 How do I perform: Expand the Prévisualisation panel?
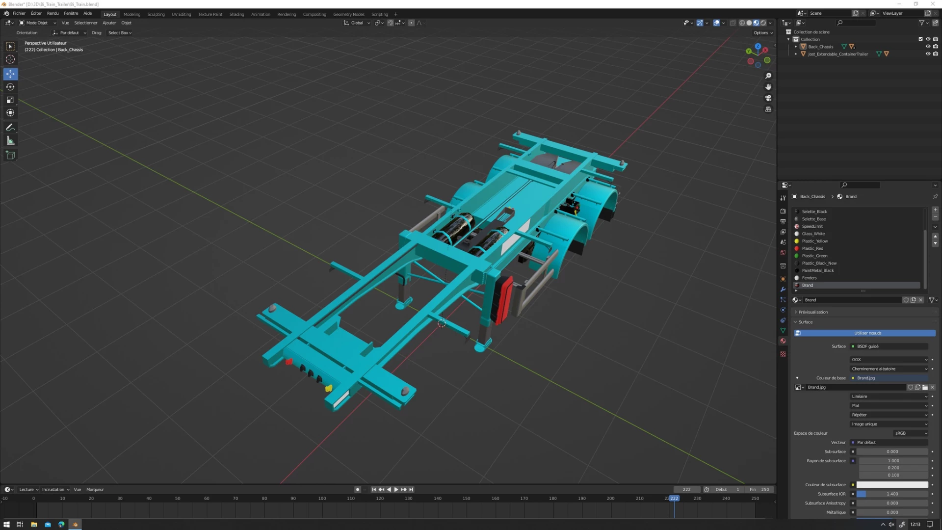[x=813, y=312]
